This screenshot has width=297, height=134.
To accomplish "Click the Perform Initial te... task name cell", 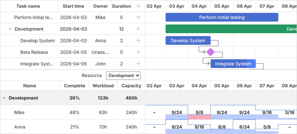I will (x=34, y=17).
